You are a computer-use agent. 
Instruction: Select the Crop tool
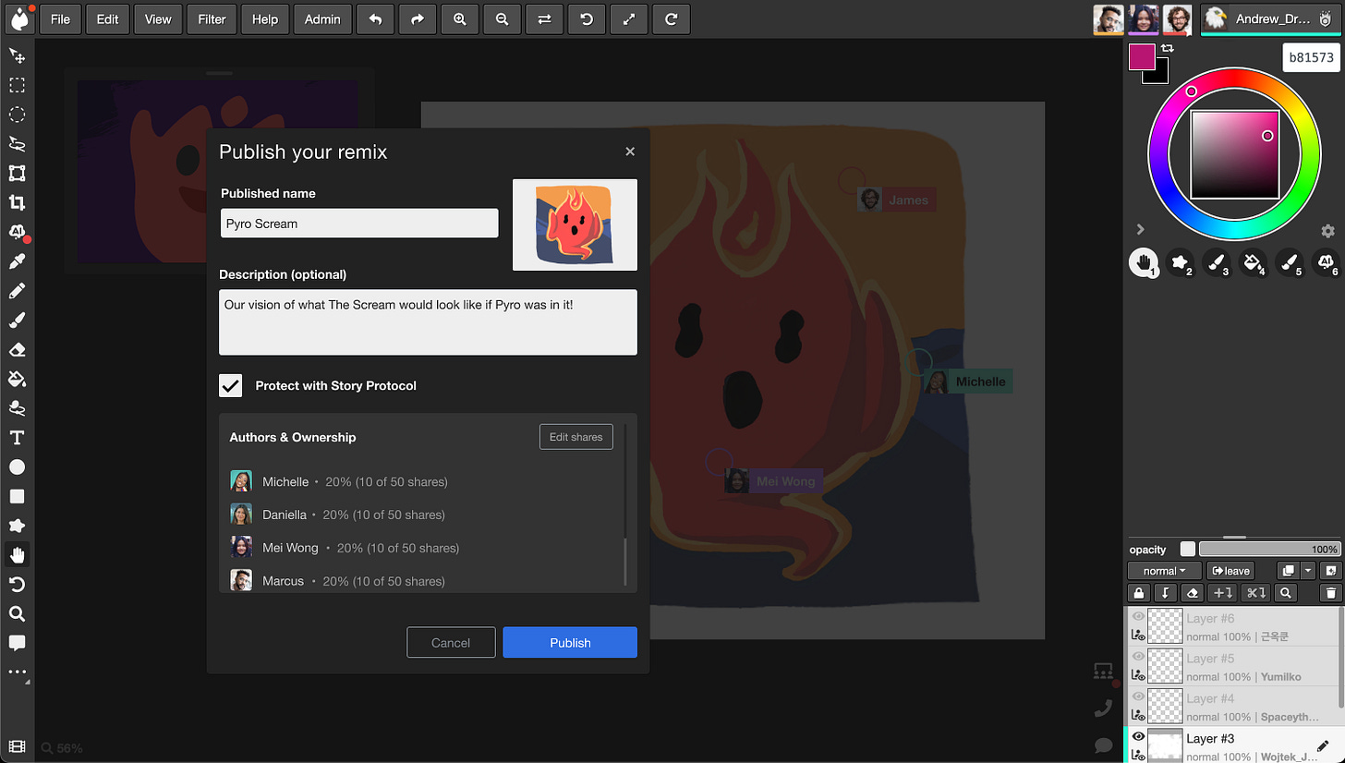click(x=17, y=203)
